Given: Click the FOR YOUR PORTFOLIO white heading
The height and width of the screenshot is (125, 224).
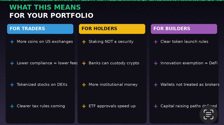Looking at the screenshot, I should [51, 15].
